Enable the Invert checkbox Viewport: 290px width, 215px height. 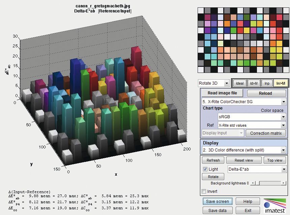pos(204,191)
